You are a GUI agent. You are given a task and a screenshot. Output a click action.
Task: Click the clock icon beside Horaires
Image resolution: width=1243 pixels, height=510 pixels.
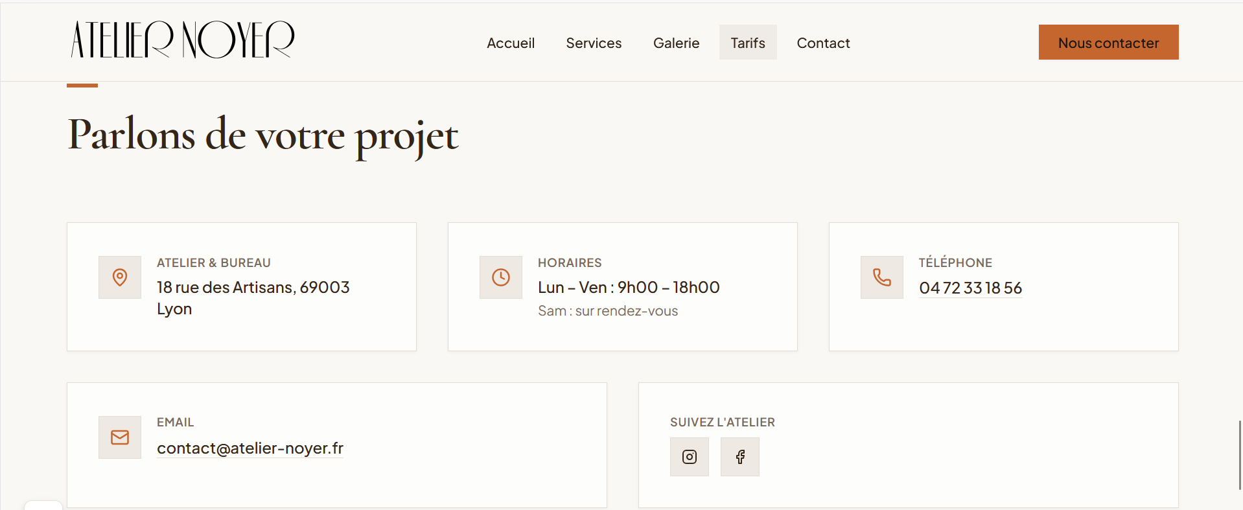[501, 277]
